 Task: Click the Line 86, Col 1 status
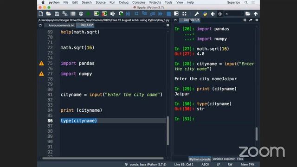184,165
